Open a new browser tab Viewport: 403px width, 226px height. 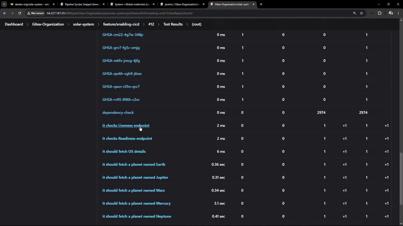point(261,4)
